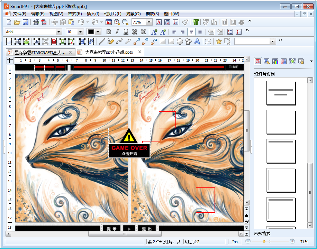Click the Print icon

click(36, 22)
